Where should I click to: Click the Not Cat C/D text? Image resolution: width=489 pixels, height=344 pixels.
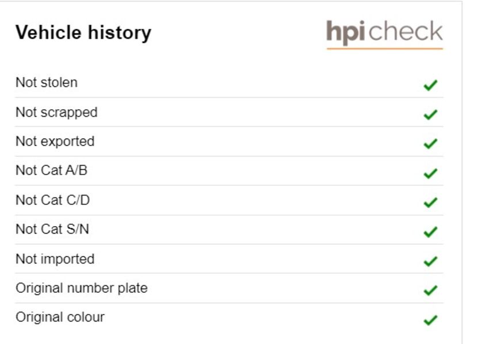[x=53, y=200]
